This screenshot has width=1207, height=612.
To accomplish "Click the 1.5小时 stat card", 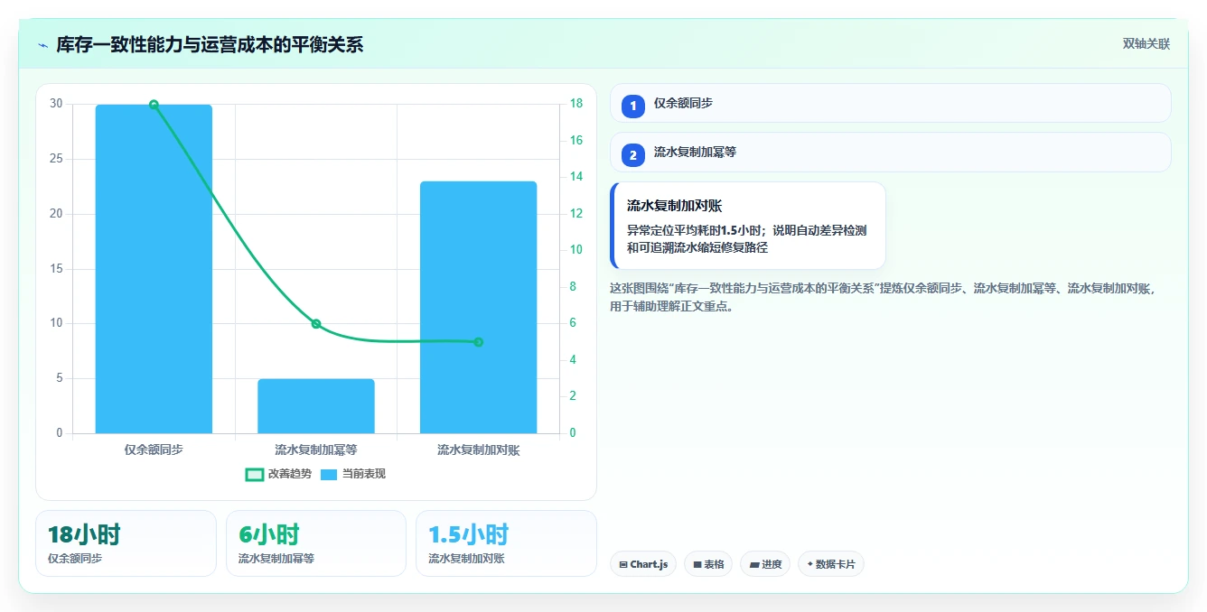I will click(506, 543).
